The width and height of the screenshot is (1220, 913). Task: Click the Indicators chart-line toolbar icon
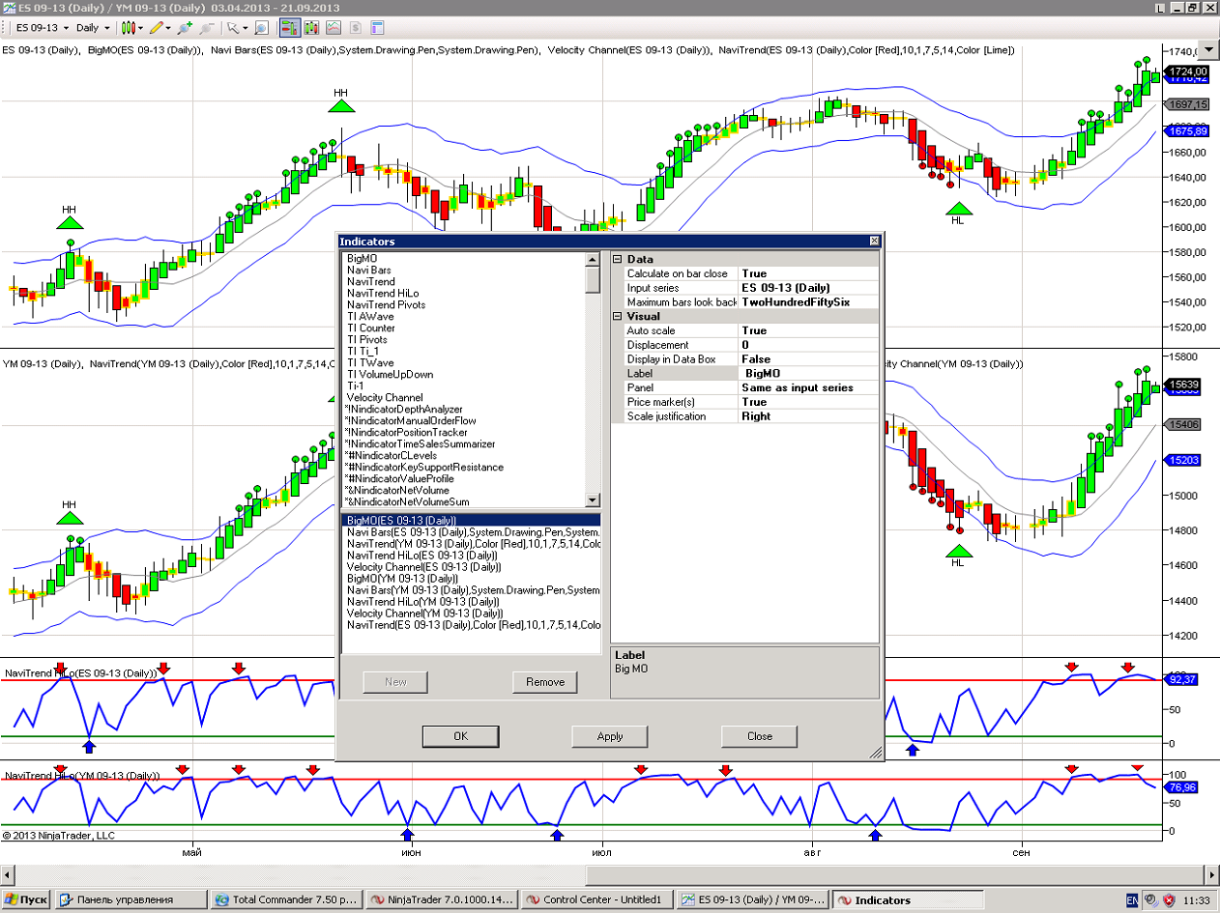334,28
